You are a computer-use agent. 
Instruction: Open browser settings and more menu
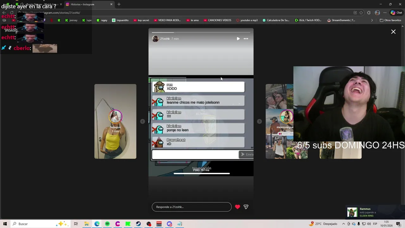385,13
